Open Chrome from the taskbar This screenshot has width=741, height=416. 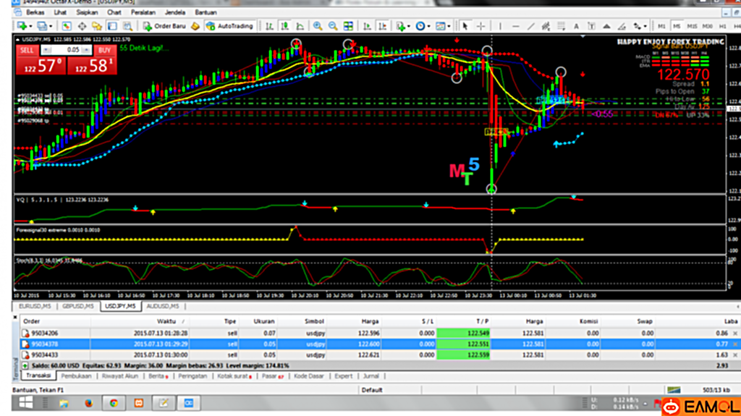coord(114,403)
